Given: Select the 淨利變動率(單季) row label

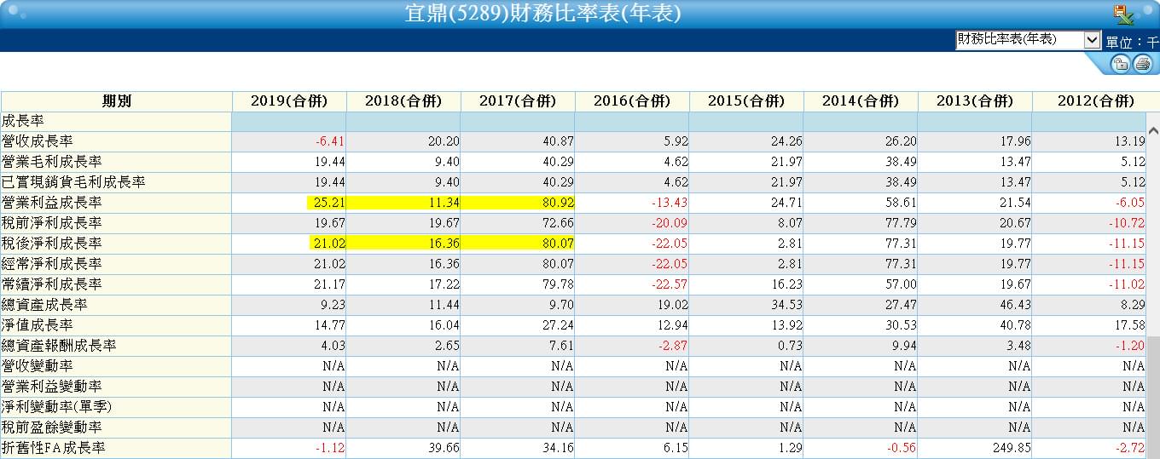Looking at the screenshot, I should click(x=57, y=407).
